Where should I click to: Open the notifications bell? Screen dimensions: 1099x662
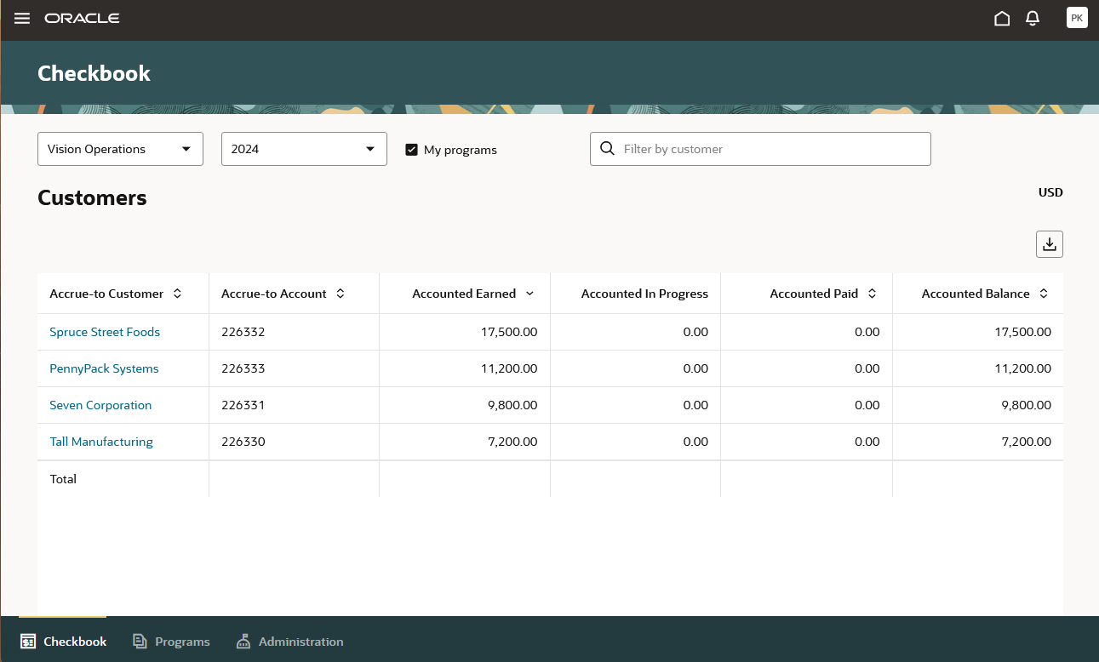point(1032,17)
